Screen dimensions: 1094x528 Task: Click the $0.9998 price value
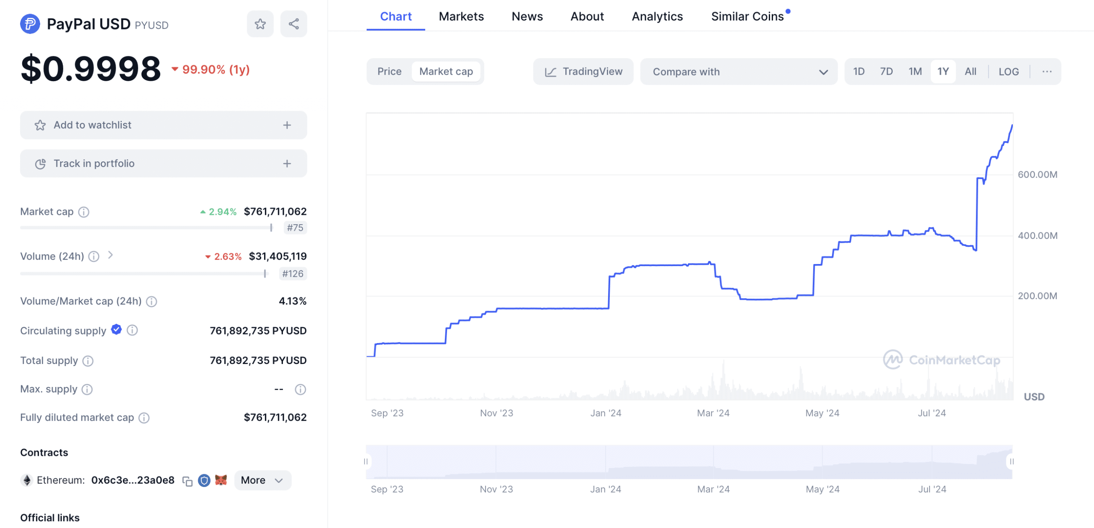click(91, 69)
